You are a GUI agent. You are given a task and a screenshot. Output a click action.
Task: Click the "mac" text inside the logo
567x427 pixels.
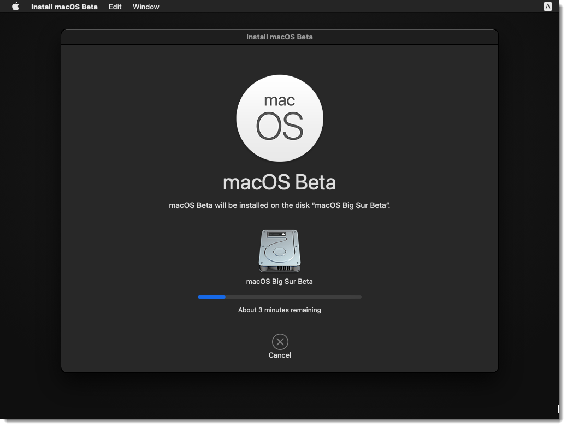point(280,100)
